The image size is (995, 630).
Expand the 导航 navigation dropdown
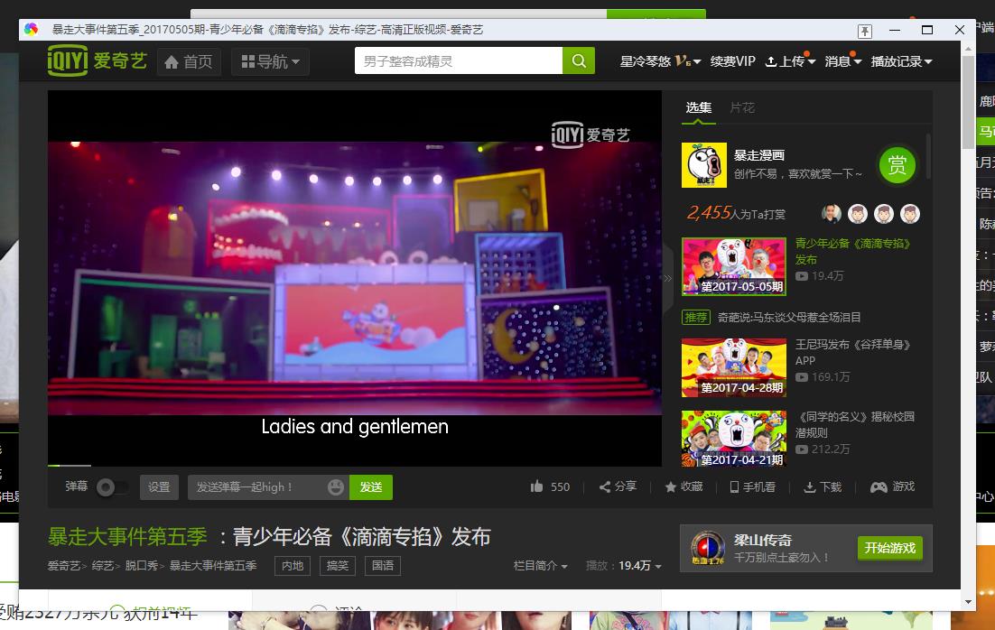pos(270,61)
